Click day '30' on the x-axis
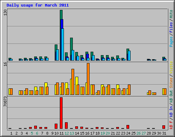Screen dimensions: 175x137 coord(159,133)
